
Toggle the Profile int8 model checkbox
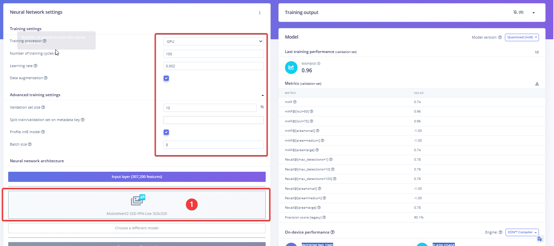coord(166,132)
